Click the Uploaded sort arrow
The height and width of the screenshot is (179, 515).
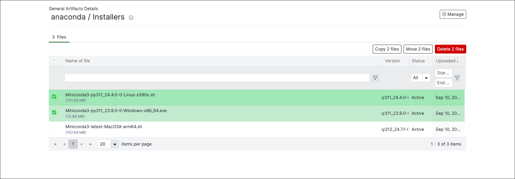tap(457, 61)
